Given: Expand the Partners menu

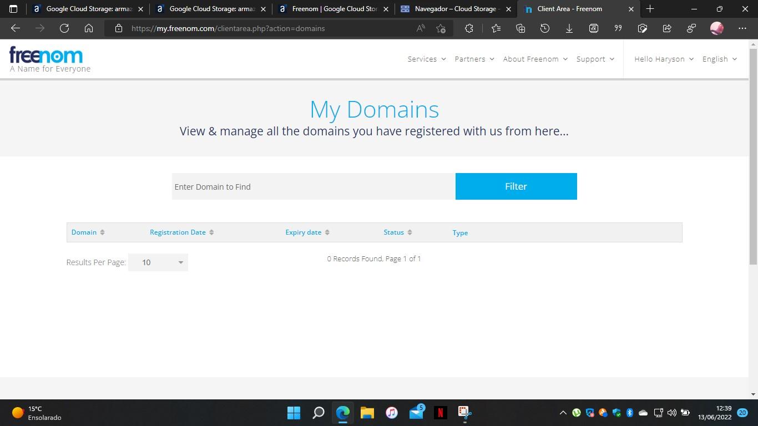Looking at the screenshot, I should (474, 59).
